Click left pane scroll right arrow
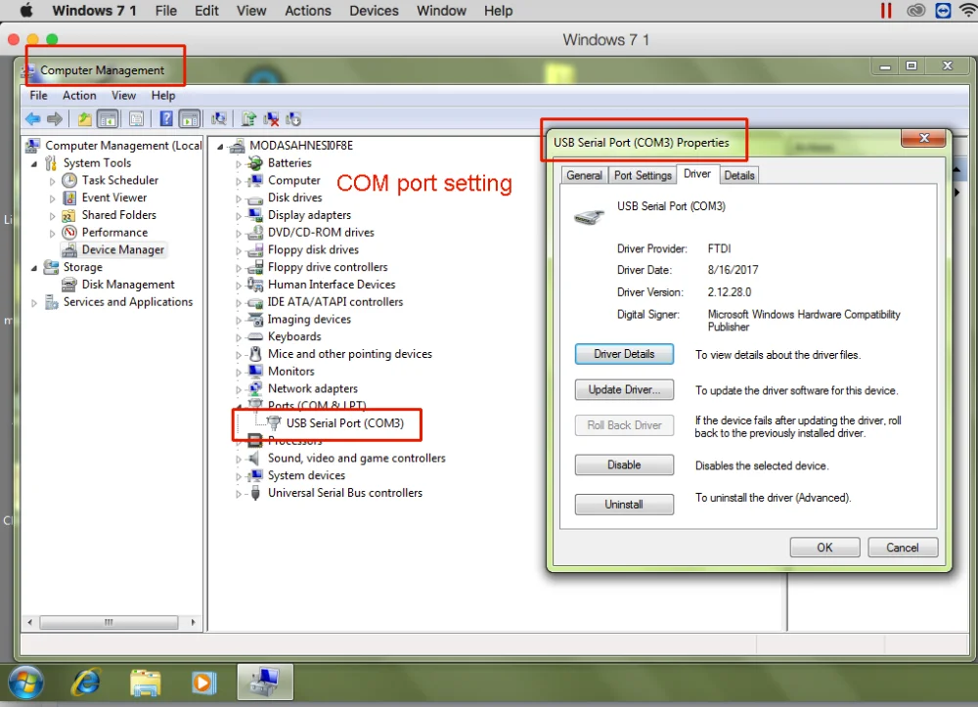 [x=193, y=622]
